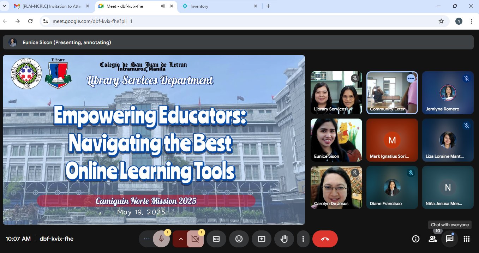Turn on closed captions
This screenshot has width=479, height=253.
pos(216,239)
